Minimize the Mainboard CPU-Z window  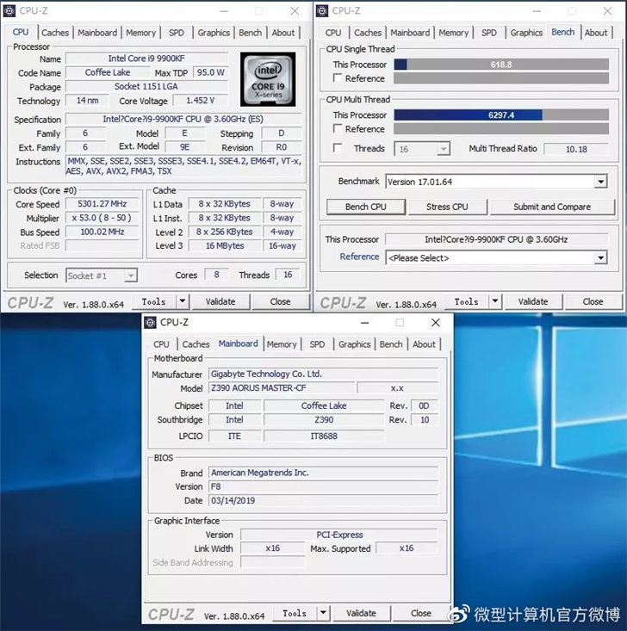[x=365, y=322]
